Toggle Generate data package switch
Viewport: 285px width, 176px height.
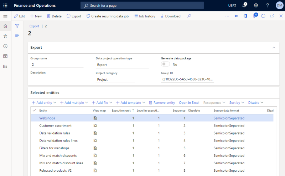pos(165,64)
